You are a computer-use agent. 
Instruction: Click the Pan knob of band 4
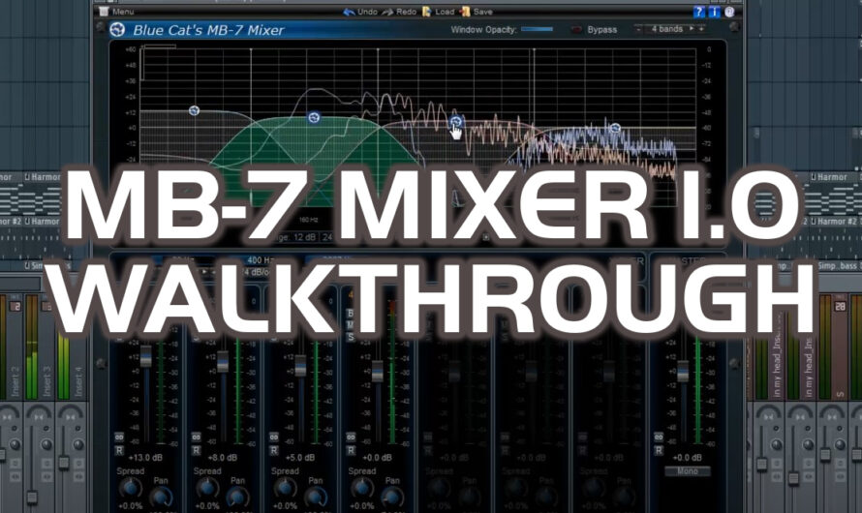point(392,498)
